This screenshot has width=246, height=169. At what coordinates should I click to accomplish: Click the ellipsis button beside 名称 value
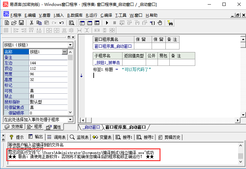point(65,52)
